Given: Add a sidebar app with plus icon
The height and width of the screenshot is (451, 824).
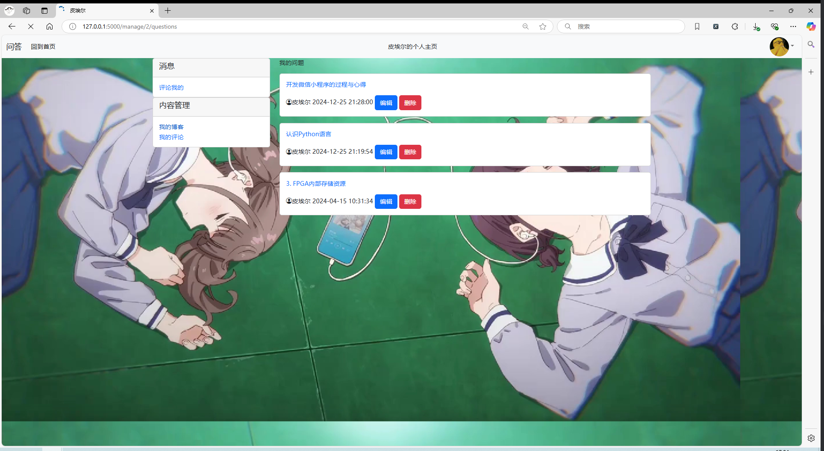Looking at the screenshot, I should [x=811, y=72].
